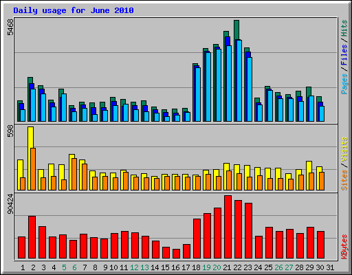Select the red KBytes bar for day 18
The width and height of the screenshot is (352, 275).
click(x=197, y=239)
